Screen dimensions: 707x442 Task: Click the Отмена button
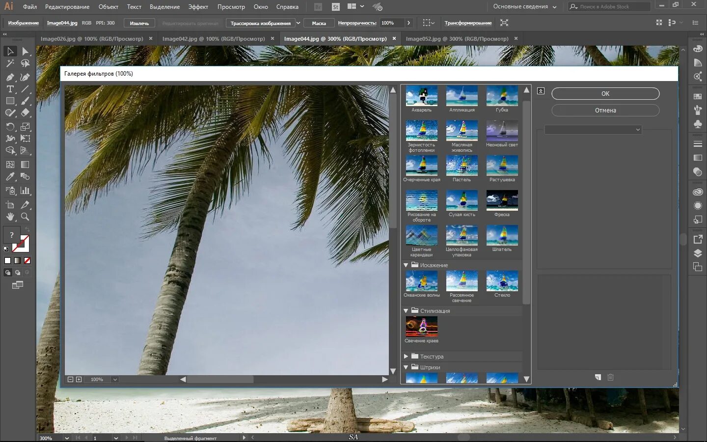(x=605, y=110)
